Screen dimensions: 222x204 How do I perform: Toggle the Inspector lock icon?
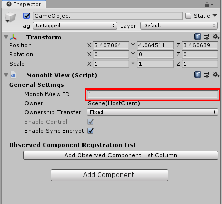tap(207, 5)
